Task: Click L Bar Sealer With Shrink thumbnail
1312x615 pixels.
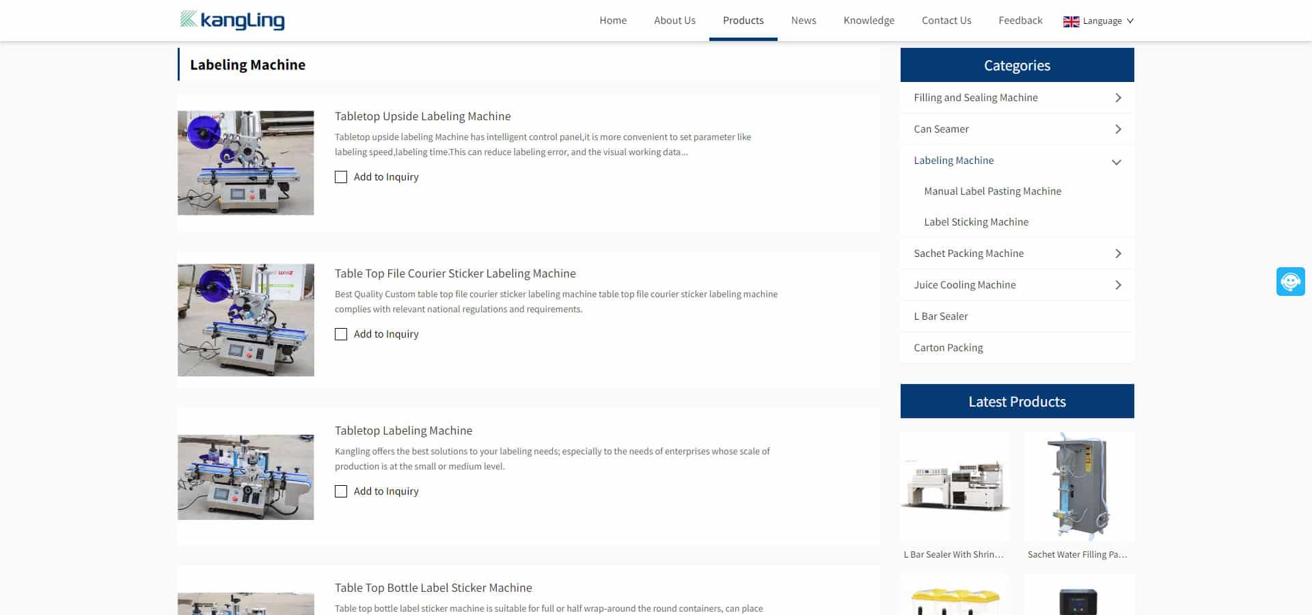Action: pyautogui.click(x=955, y=487)
